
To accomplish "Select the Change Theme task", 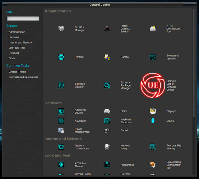I will pyautogui.click(x=17, y=72).
